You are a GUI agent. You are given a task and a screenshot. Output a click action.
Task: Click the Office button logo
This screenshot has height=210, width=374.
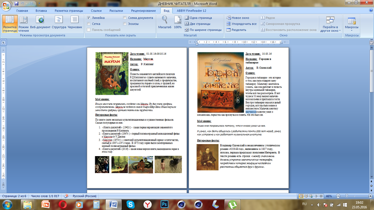[x=6, y=6]
